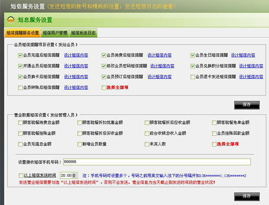Check 选择全部项 in 营业数据短信设置 section
Image resolution: width=269 pixels, height=205 pixels.
tap(214, 144)
